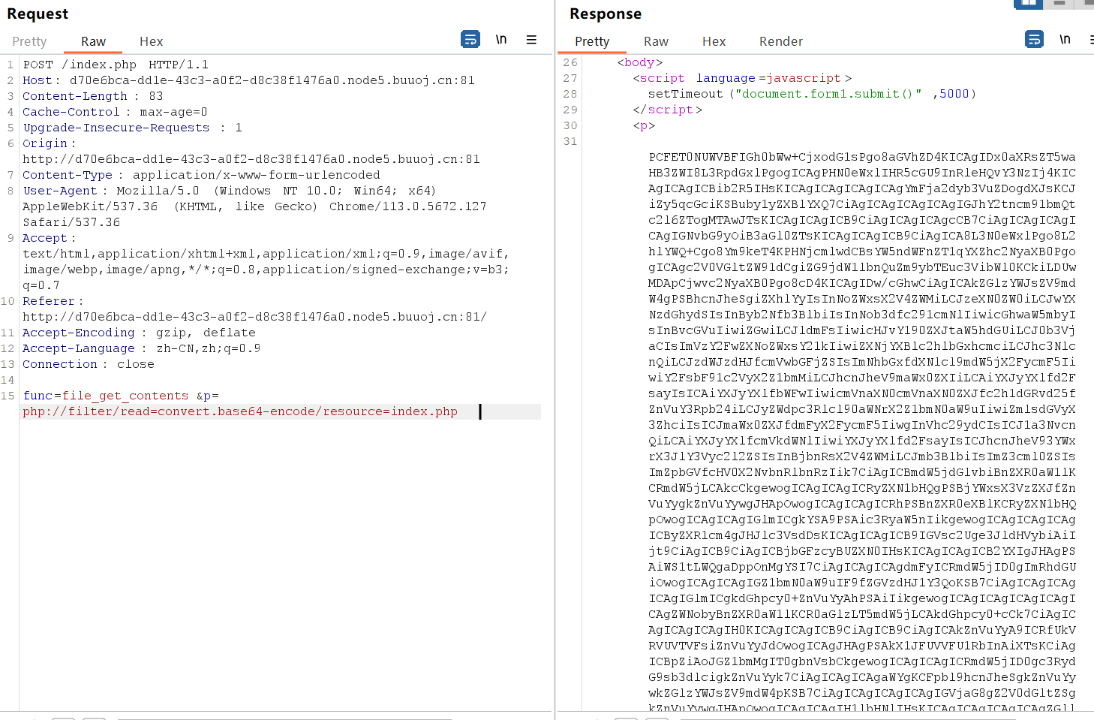The image size is (1094, 720).
Task: Open the Response Pretty tab
Action: coord(592,41)
